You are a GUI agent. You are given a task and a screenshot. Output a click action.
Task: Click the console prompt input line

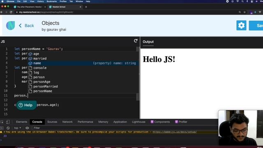109,140
